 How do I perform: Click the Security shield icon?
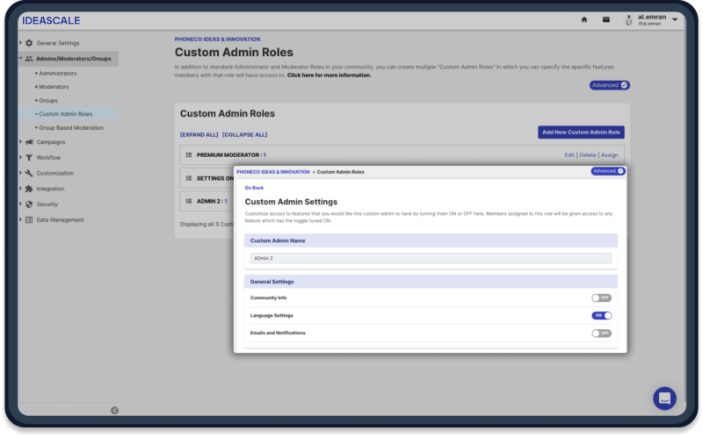click(29, 204)
